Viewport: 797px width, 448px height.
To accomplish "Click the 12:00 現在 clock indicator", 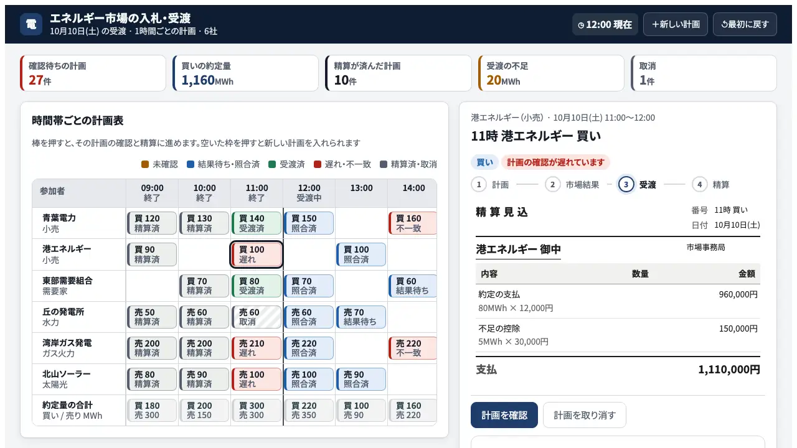I will tap(605, 24).
